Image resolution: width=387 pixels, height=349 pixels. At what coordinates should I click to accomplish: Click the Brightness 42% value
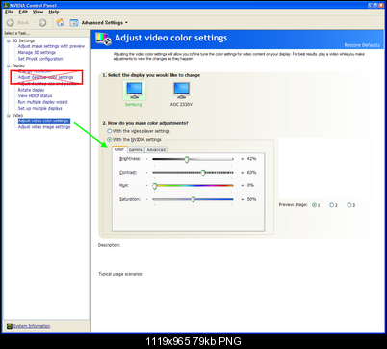pos(251,159)
